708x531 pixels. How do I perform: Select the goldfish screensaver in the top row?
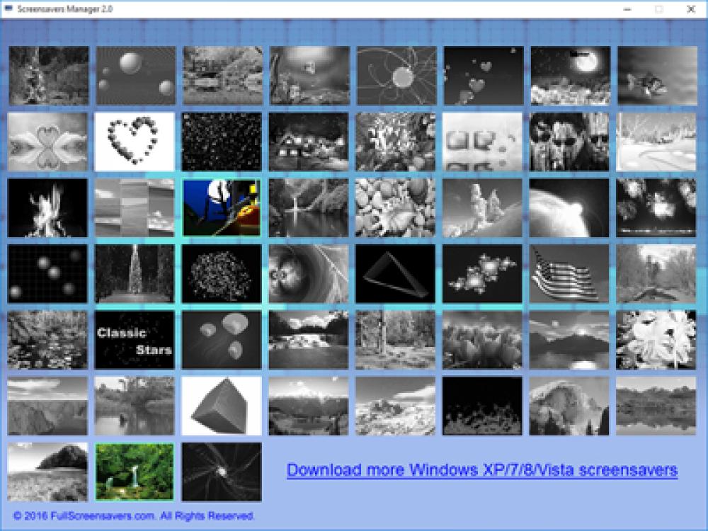[659, 74]
